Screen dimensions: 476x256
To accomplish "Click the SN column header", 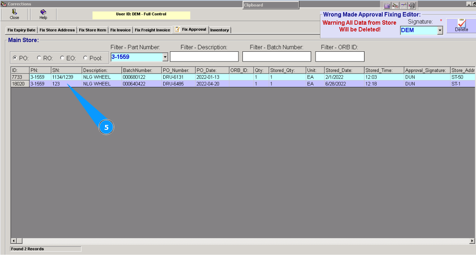I will click(67, 70).
